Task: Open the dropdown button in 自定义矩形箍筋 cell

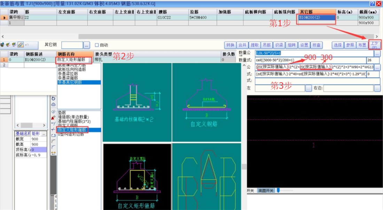Action: click(x=90, y=60)
